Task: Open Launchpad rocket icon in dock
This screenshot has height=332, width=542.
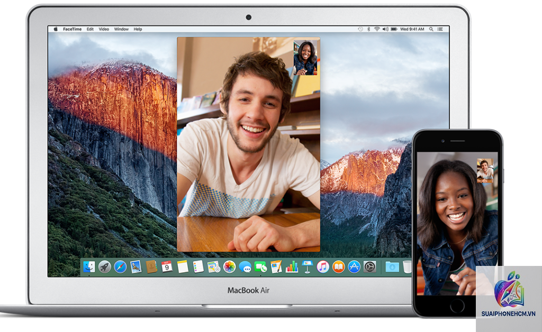Action: (x=104, y=267)
